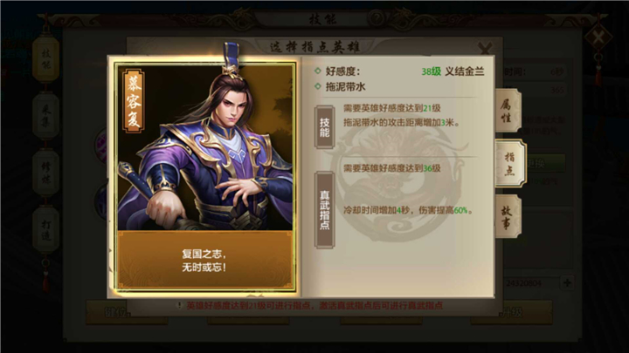Close the 选择指点英雄 dialog
The width and height of the screenshot is (629, 353).
[x=486, y=49]
